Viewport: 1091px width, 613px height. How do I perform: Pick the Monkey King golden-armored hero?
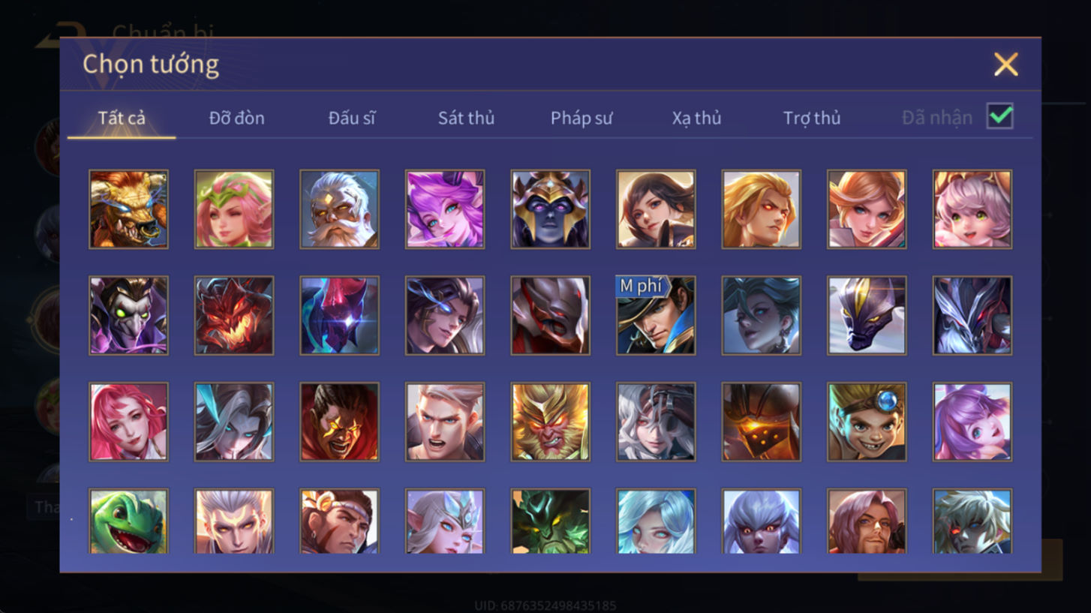(x=550, y=422)
